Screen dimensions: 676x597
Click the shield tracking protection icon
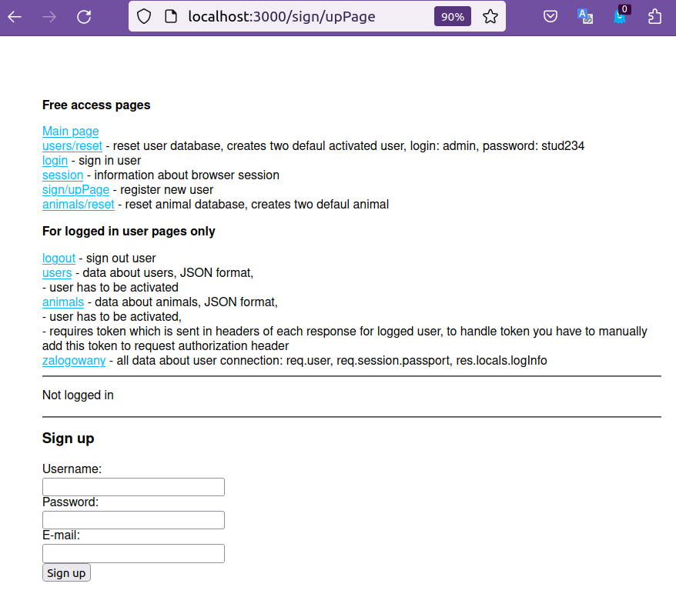[144, 17]
